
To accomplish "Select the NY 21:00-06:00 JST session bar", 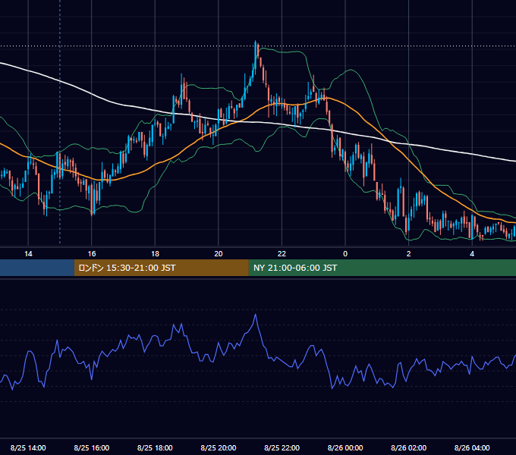I will [382, 268].
